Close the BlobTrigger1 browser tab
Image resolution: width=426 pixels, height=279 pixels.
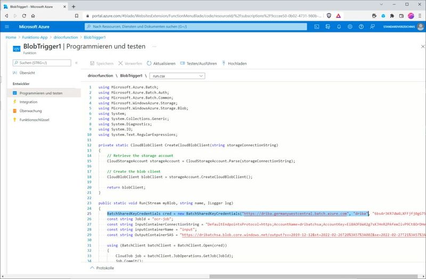[x=64, y=6]
